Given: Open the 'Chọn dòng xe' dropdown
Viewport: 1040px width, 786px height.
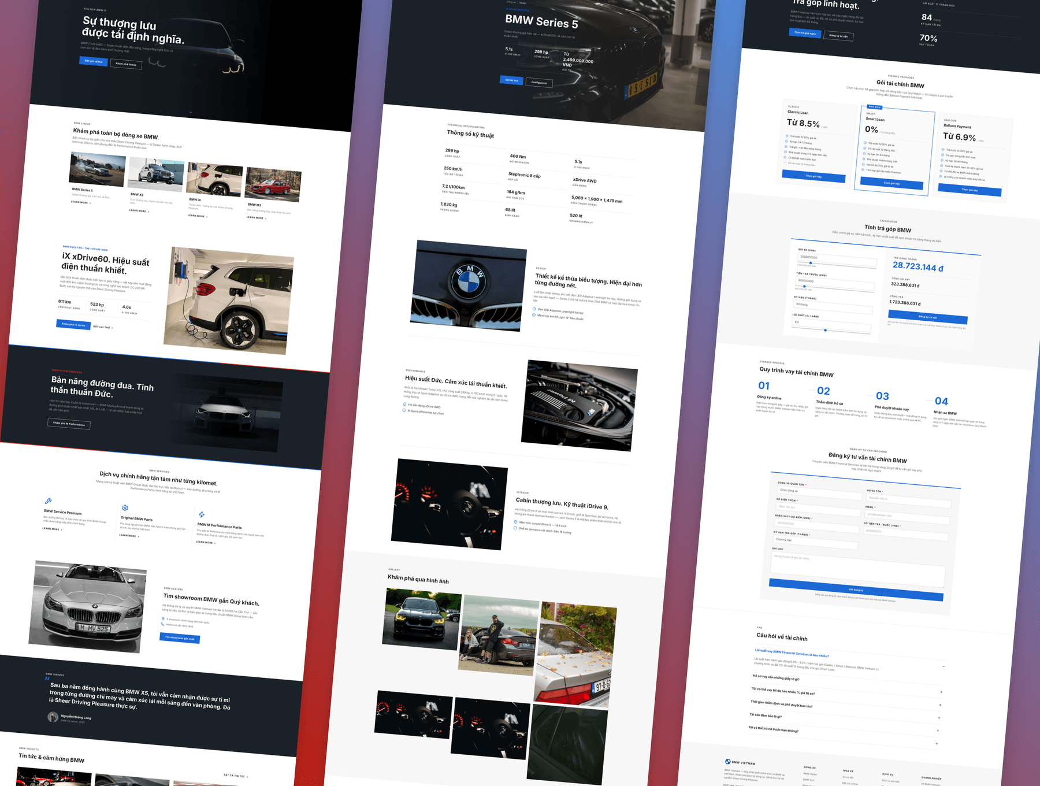Looking at the screenshot, I should (x=819, y=492).
